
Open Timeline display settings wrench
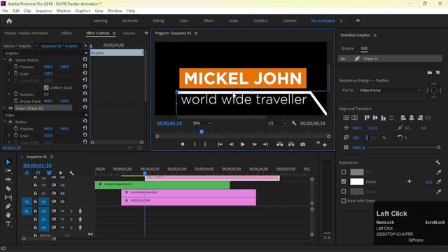point(71,173)
